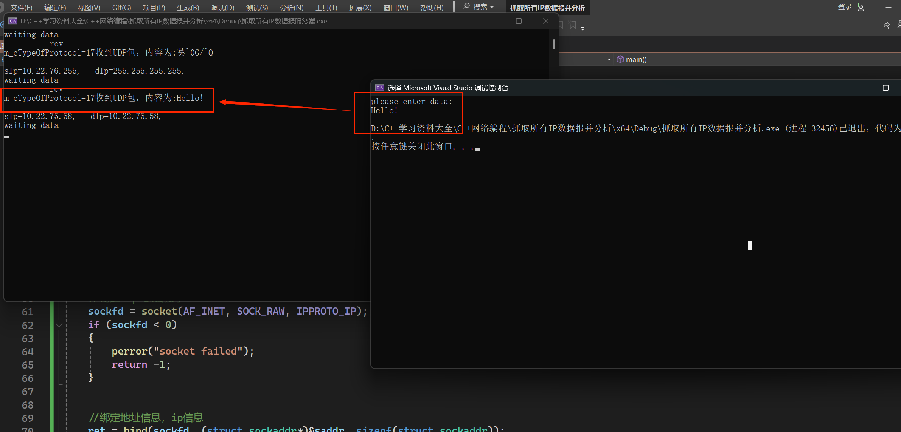Open the 生成(B) build menu
Viewport: 901px width, 432px height.
tap(188, 8)
